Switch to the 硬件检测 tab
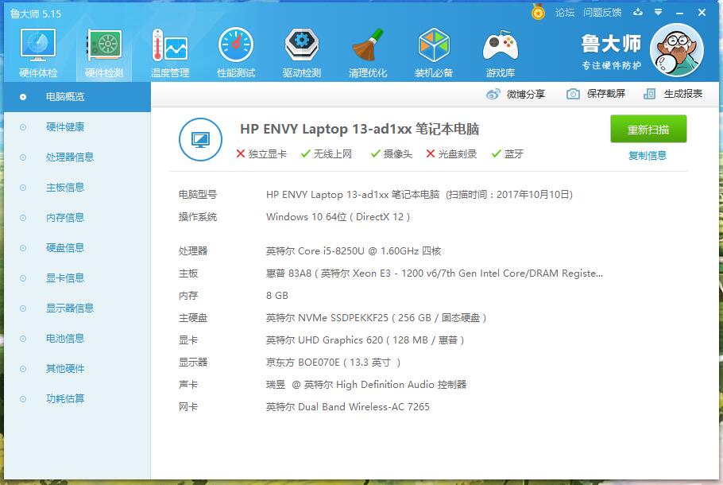The width and height of the screenshot is (723, 485). [x=102, y=50]
